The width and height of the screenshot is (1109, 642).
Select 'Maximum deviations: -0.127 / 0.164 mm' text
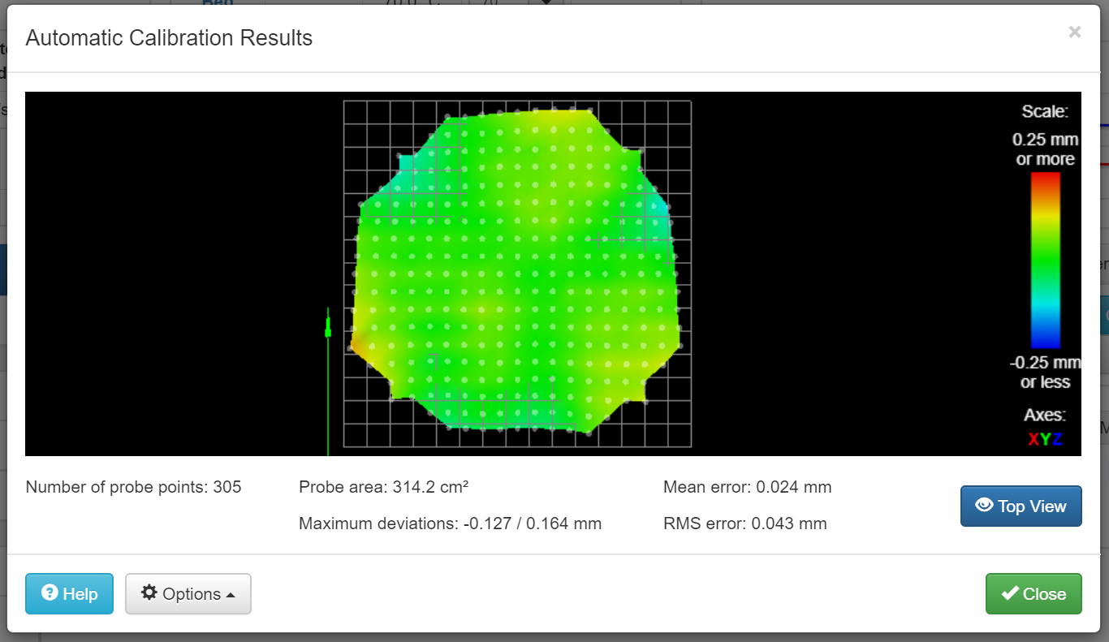click(450, 524)
